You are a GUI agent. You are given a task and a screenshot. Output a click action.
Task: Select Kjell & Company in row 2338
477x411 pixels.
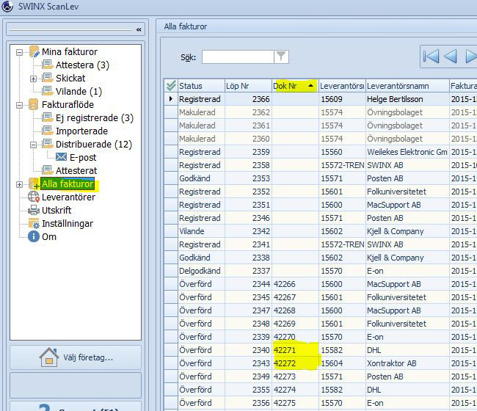(407, 258)
